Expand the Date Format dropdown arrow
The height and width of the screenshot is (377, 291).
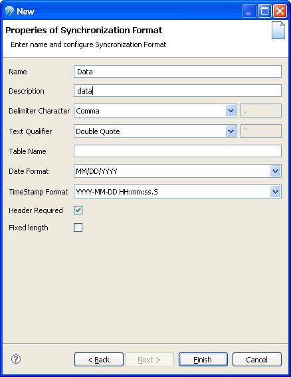[x=276, y=171]
